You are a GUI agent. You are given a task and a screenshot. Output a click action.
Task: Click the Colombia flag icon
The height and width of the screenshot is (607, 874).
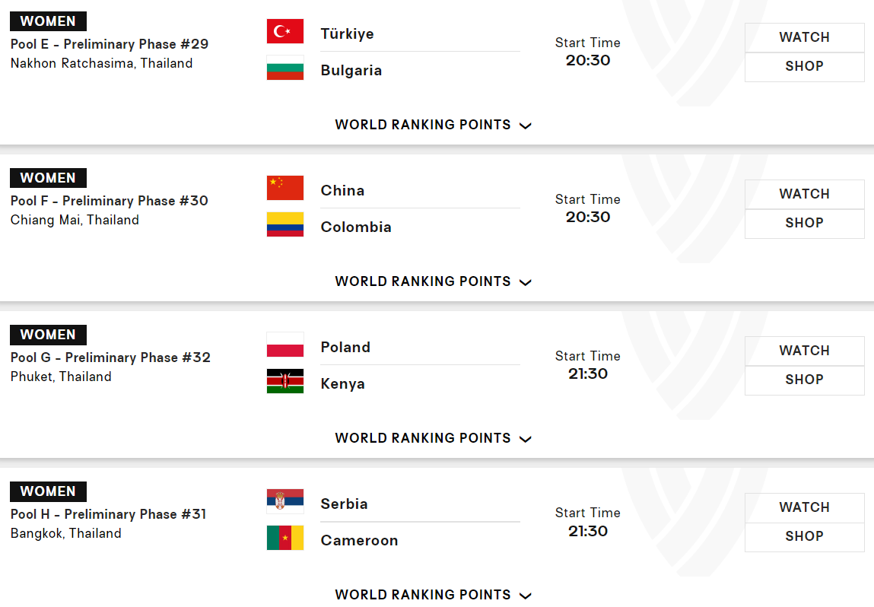tap(285, 225)
